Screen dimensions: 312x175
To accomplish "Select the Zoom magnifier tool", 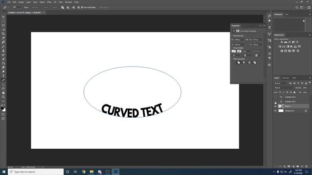I will coord(3,97).
